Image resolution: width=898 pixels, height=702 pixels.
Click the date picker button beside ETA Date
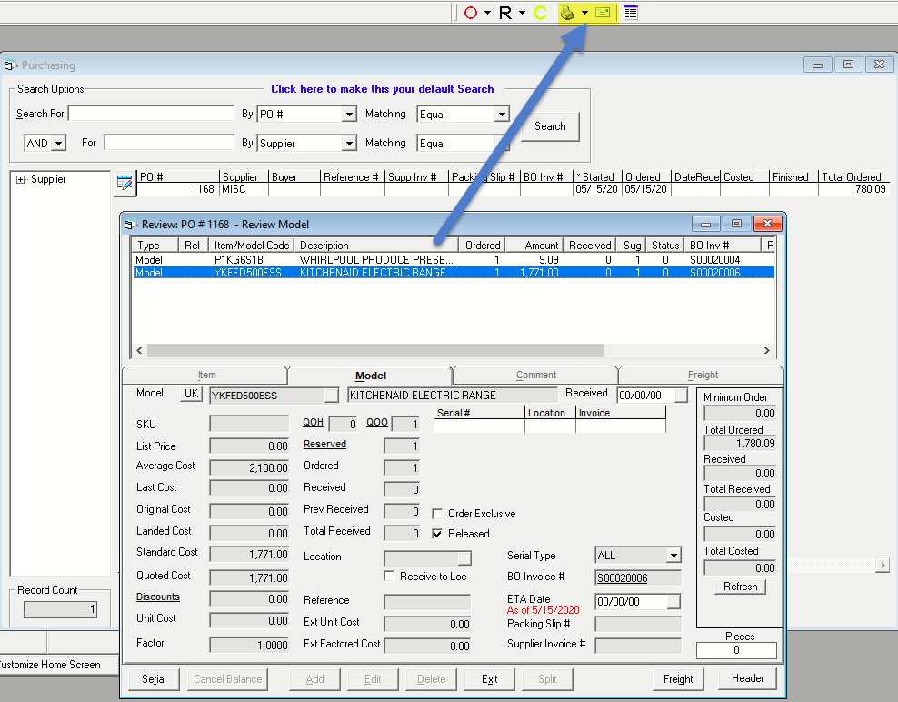674,602
